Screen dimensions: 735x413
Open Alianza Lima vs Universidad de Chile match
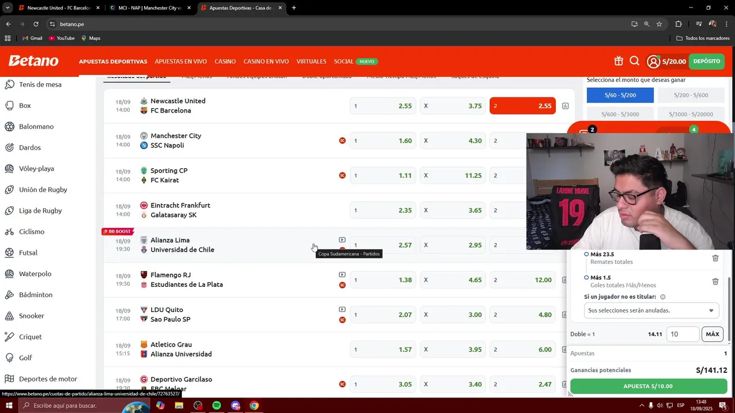(x=182, y=245)
